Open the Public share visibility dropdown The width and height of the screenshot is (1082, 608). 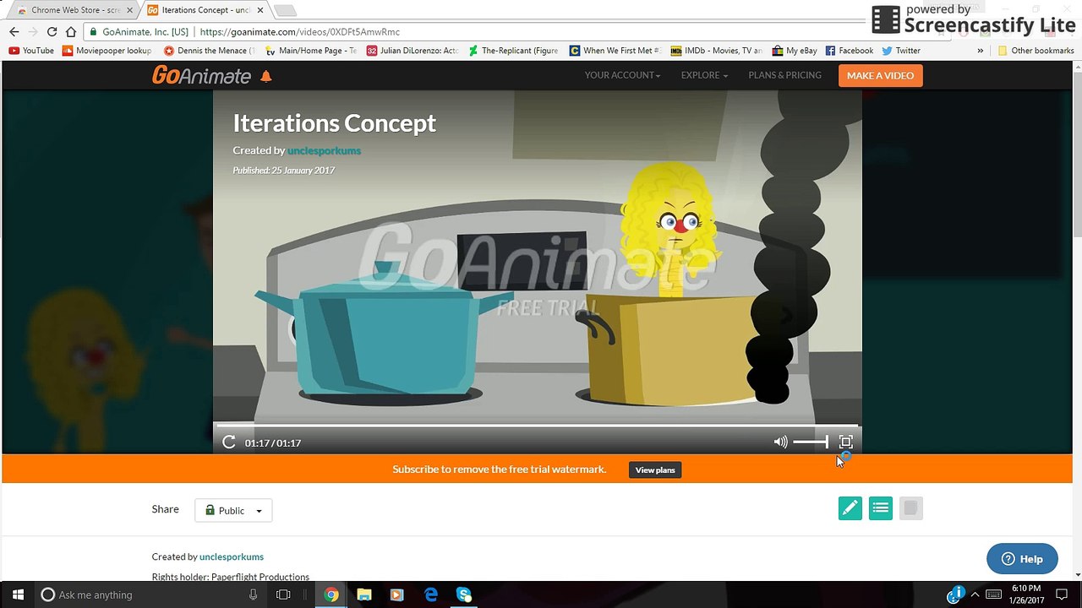pos(233,510)
